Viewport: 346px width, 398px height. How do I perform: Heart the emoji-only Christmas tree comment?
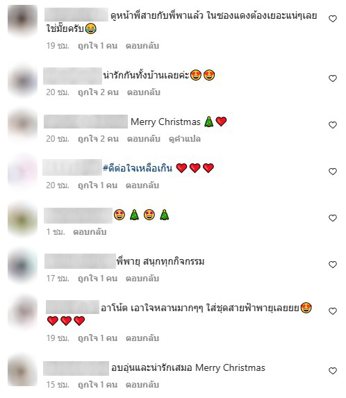click(333, 218)
